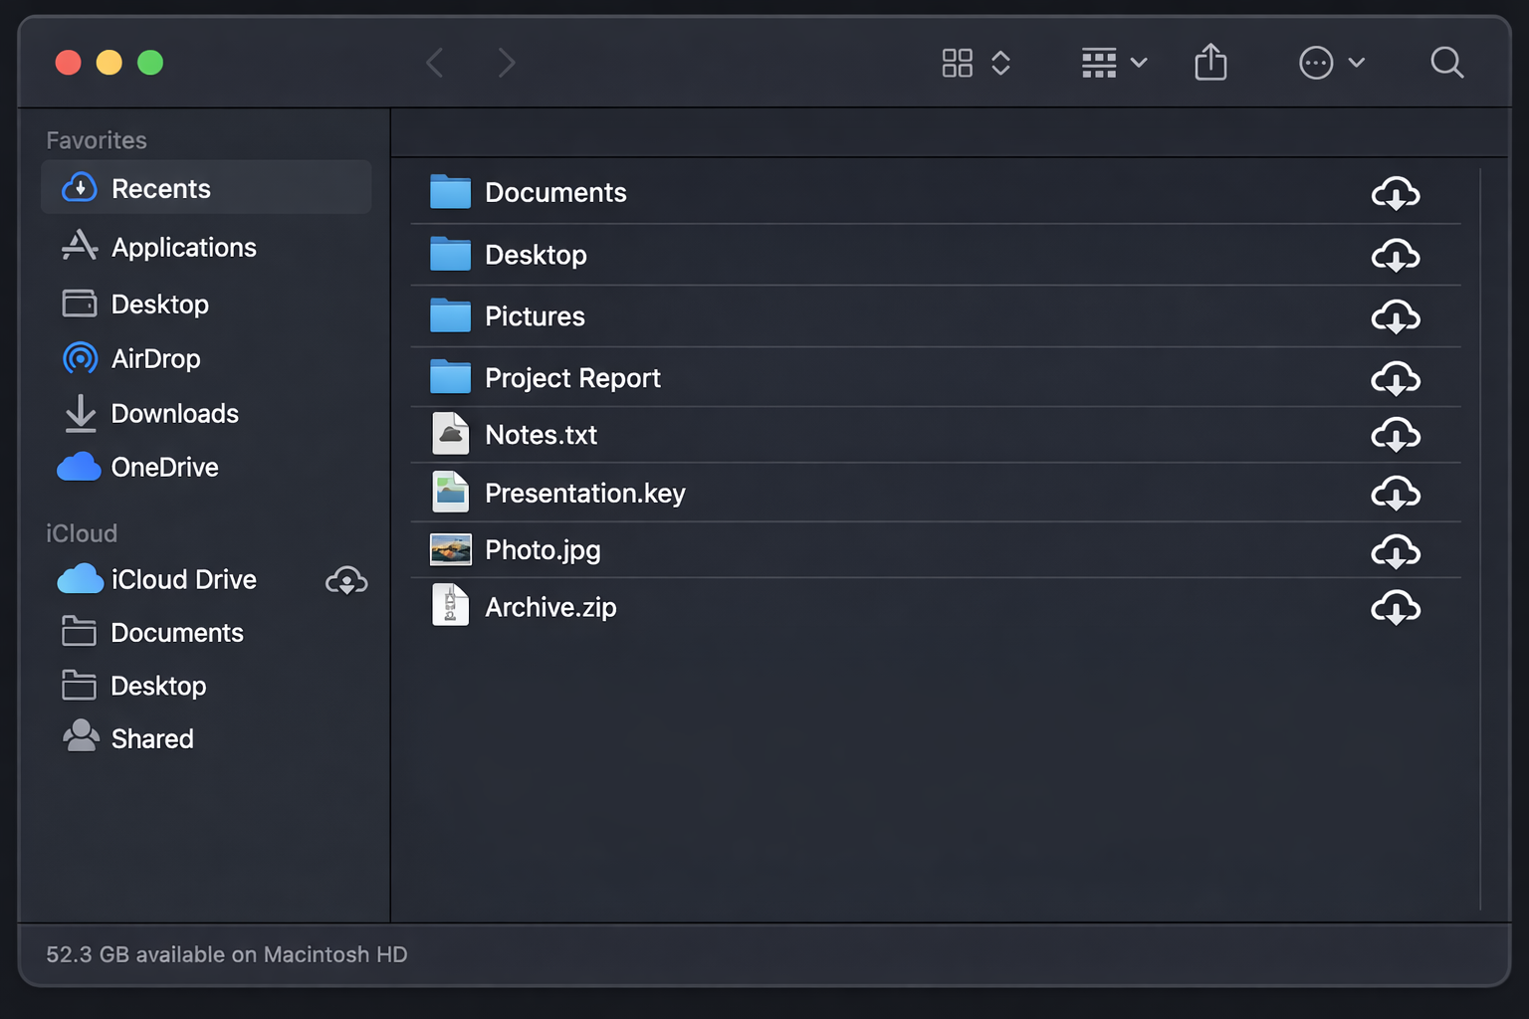Select the Archive.zip file

coord(936,607)
